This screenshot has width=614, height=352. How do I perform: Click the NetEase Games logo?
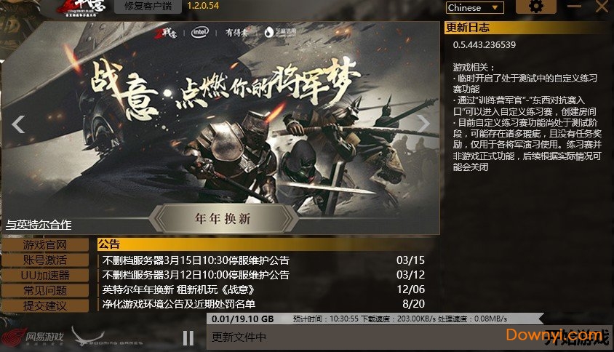click(32, 337)
